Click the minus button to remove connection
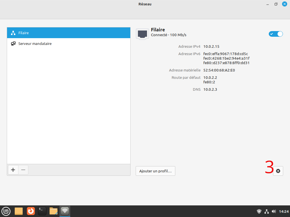290x217 pixels. (23, 170)
